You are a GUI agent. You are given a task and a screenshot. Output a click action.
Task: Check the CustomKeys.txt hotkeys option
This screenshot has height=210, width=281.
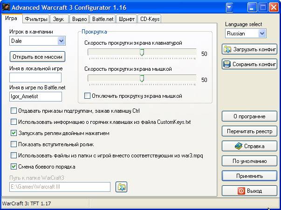14,122
